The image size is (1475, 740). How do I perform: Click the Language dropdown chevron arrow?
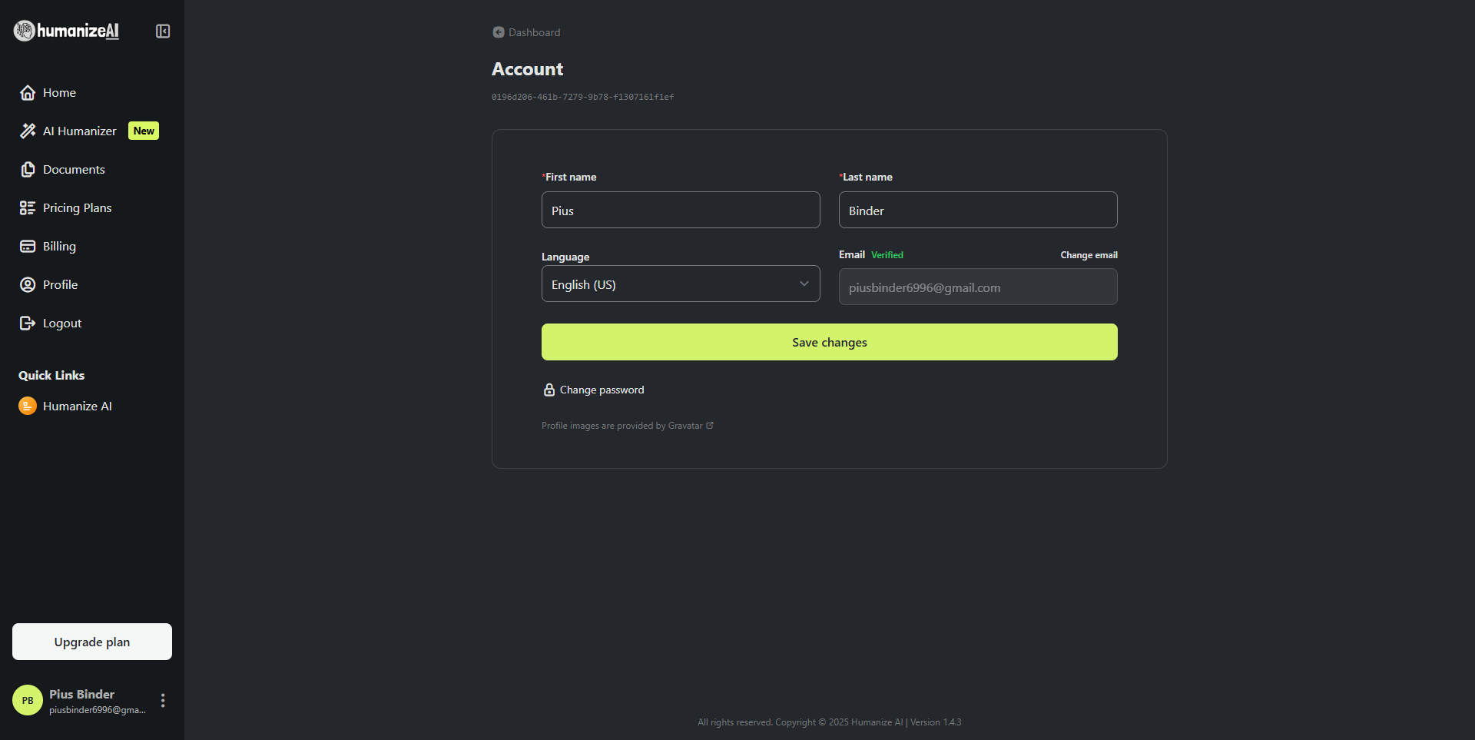(804, 284)
